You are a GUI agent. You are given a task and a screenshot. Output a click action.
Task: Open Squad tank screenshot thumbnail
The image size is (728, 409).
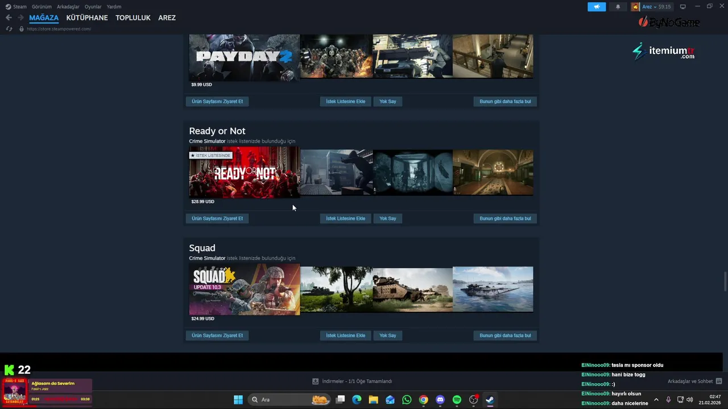click(x=412, y=289)
